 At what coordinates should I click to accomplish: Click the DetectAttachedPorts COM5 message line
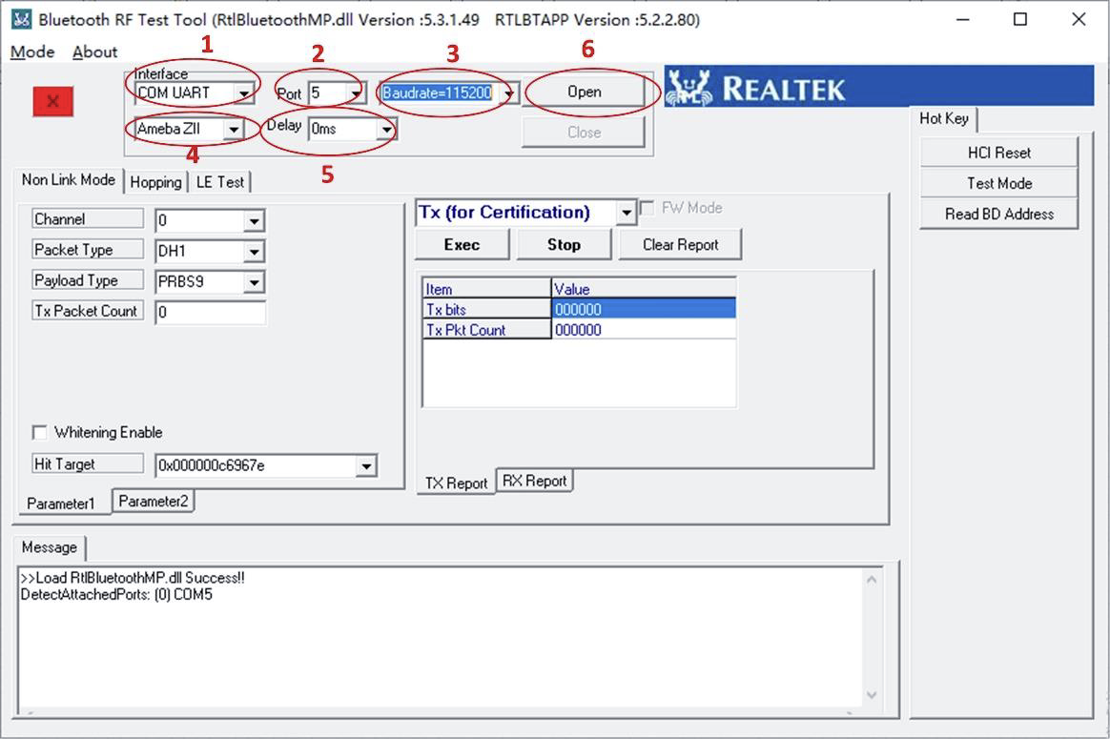(x=116, y=595)
